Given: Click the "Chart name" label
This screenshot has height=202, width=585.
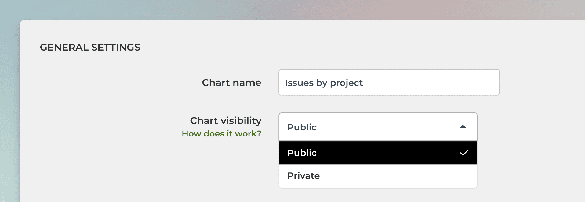Looking at the screenshot, I should (x=231, y=83).
